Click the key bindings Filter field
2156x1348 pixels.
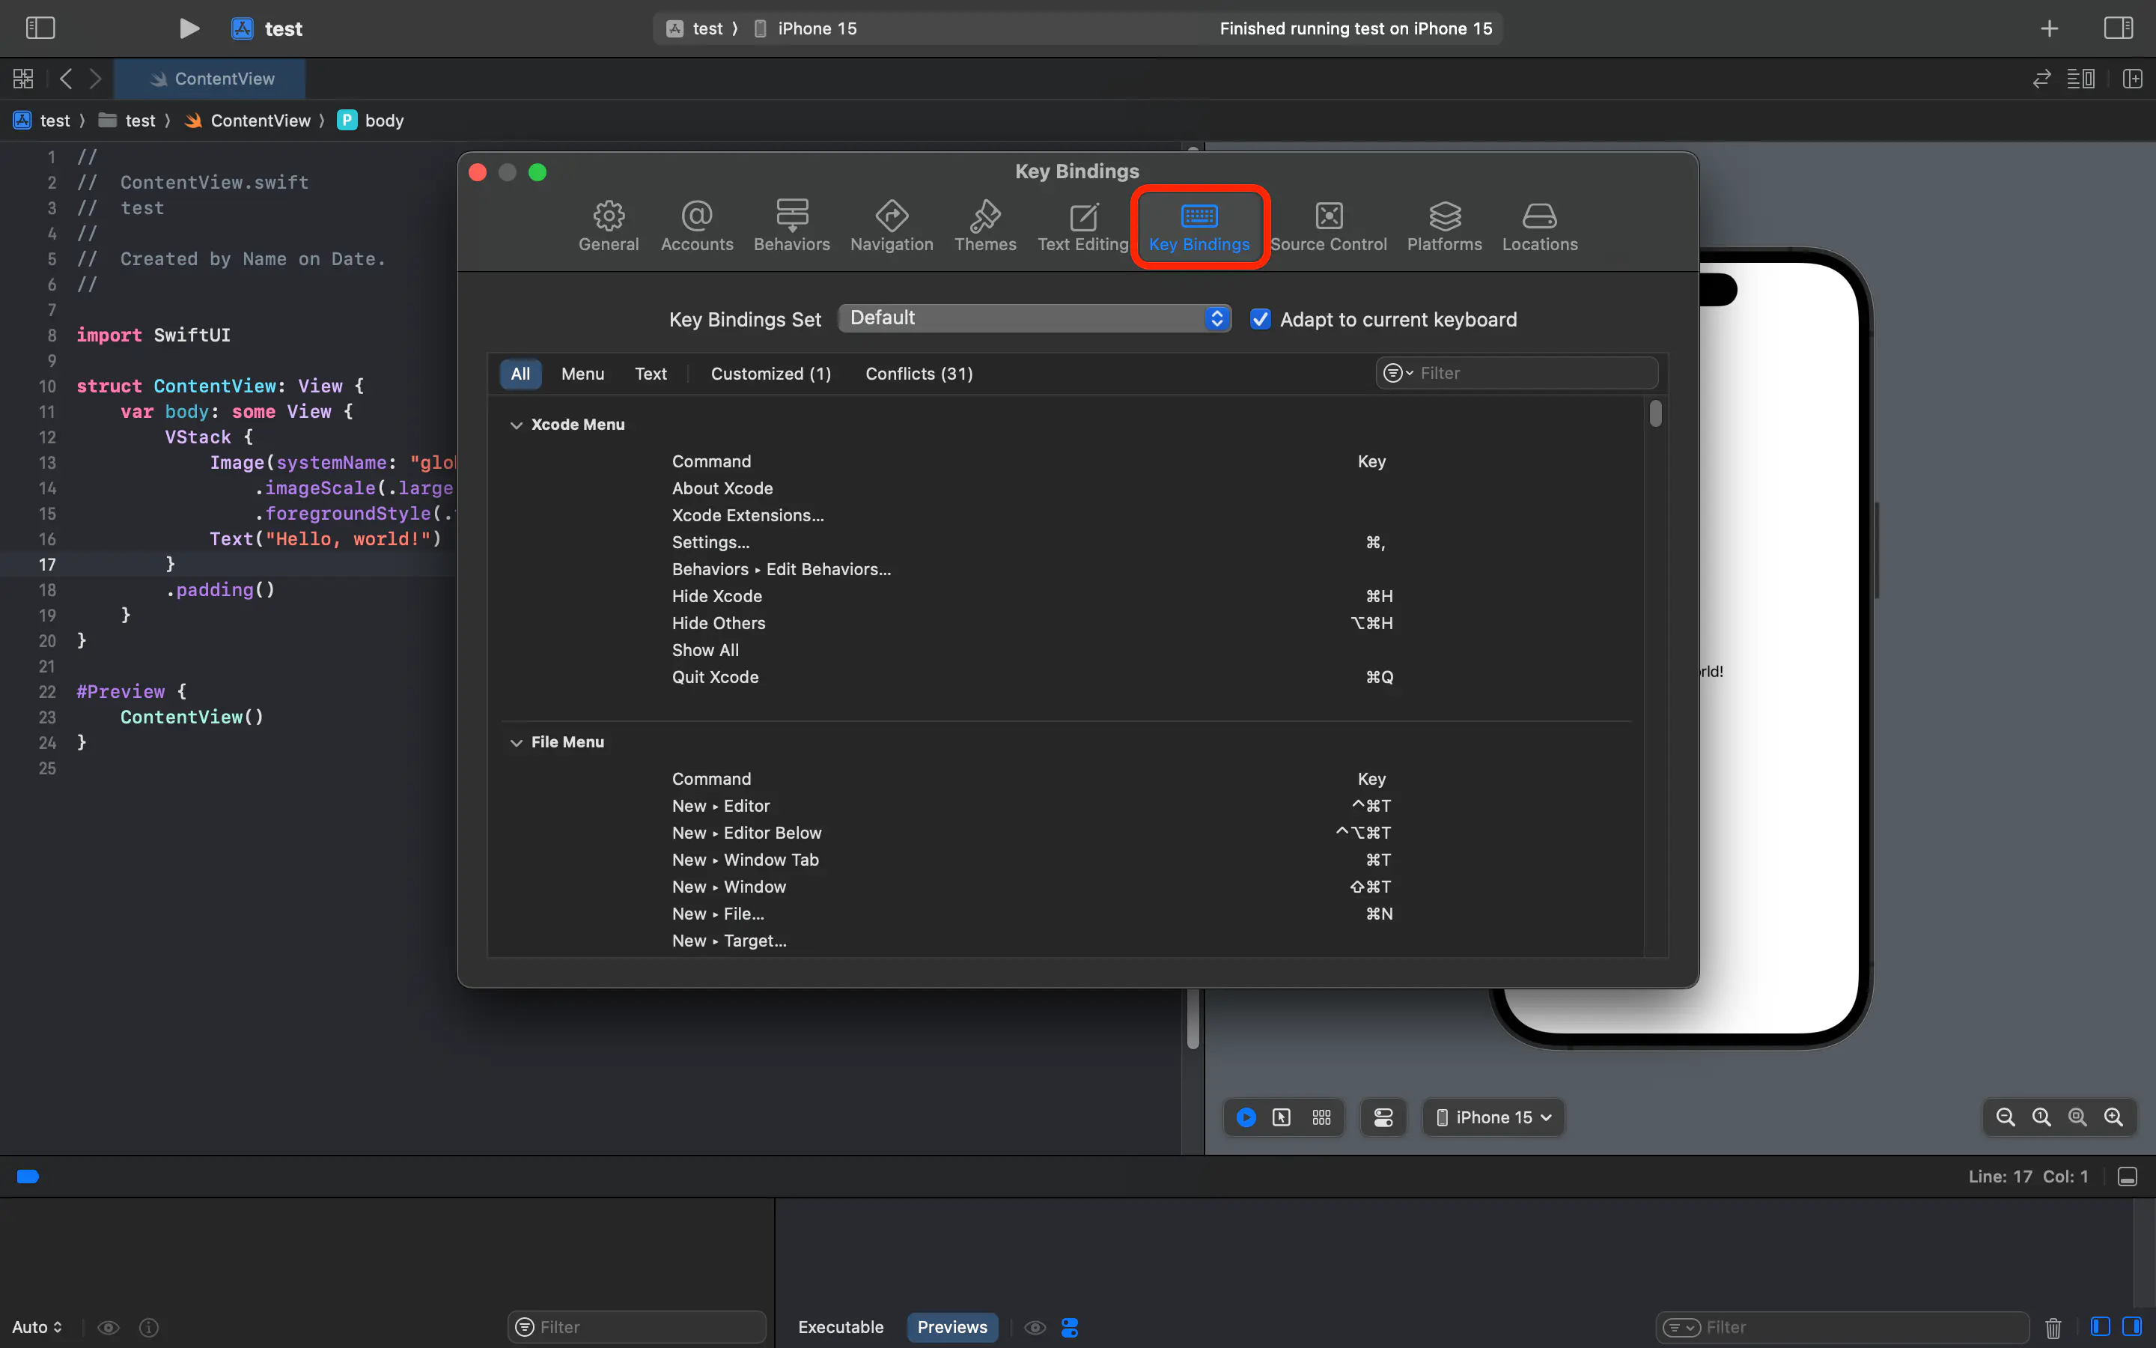pos(1517,373)
